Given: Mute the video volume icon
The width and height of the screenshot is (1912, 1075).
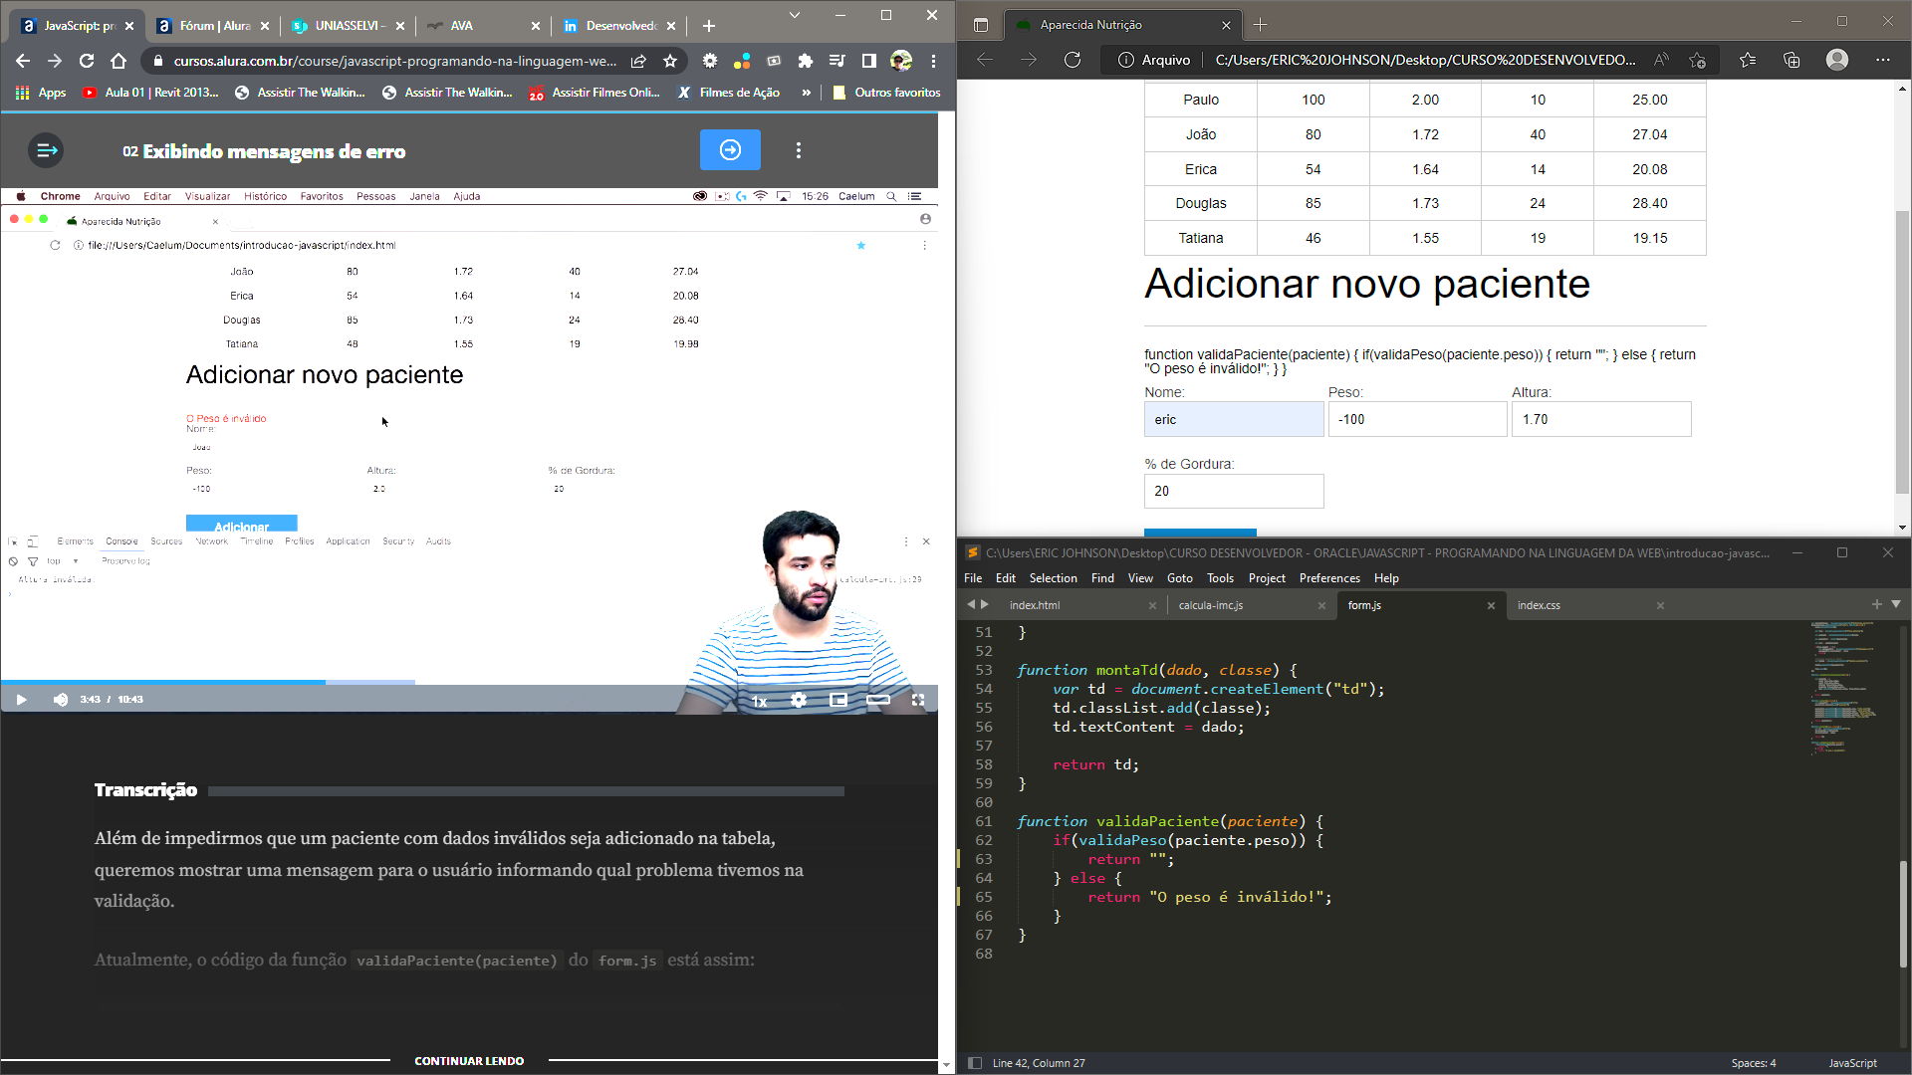Looking at the screenshot, I should pos(61,700).
